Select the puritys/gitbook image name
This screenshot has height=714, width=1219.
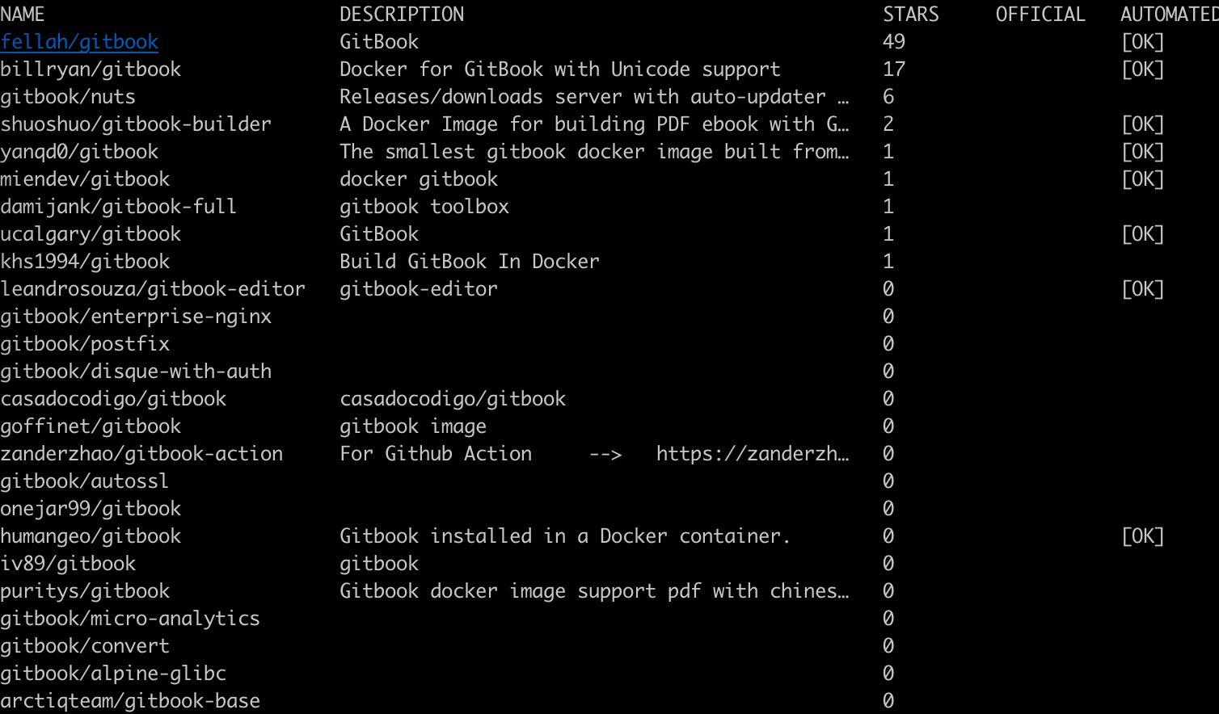tap(85, 591)
